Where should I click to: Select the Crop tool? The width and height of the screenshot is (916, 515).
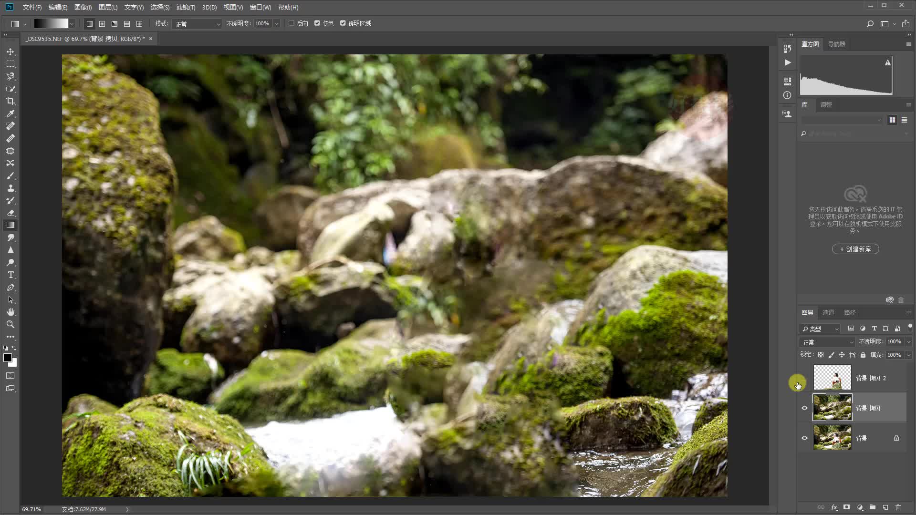click(x=10, y=101)
